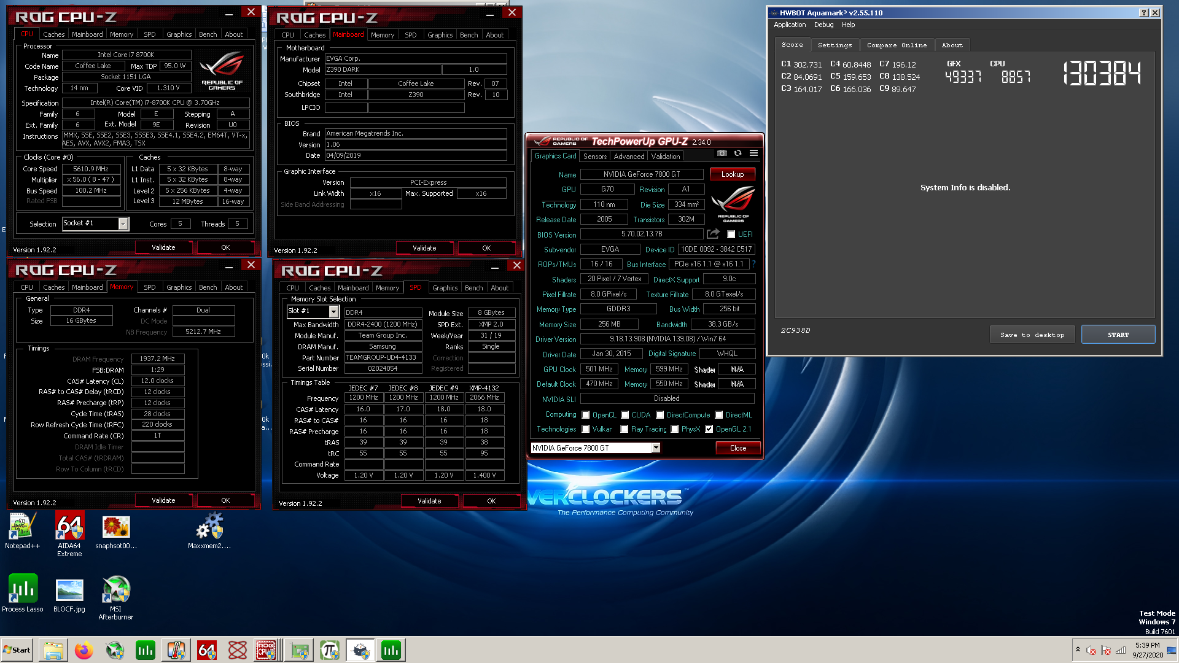
Task: Click Lookup button in GPU-Z
Action: pyautogui.click(x=733, y=174)
